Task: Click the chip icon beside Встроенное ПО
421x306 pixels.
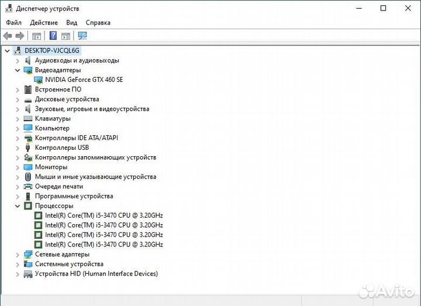Action: point(28,90)
